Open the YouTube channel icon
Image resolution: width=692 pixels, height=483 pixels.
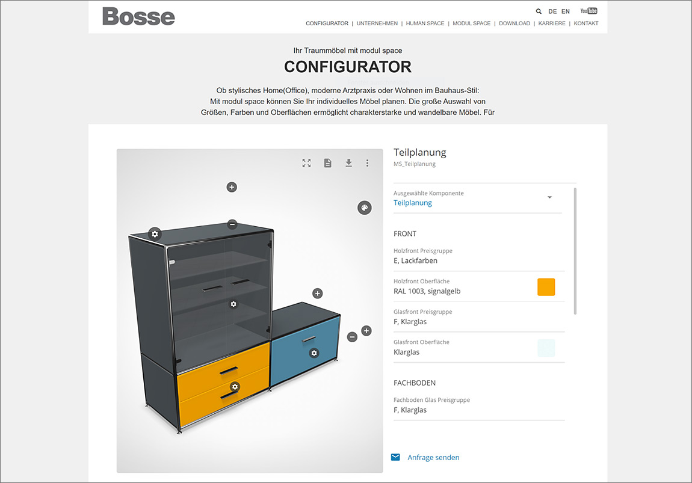[589, 11]
